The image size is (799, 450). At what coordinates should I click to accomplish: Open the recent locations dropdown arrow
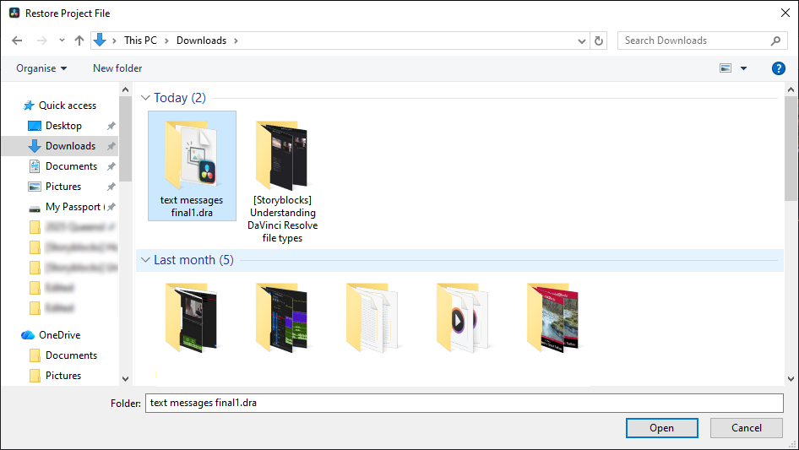point(62,41)
